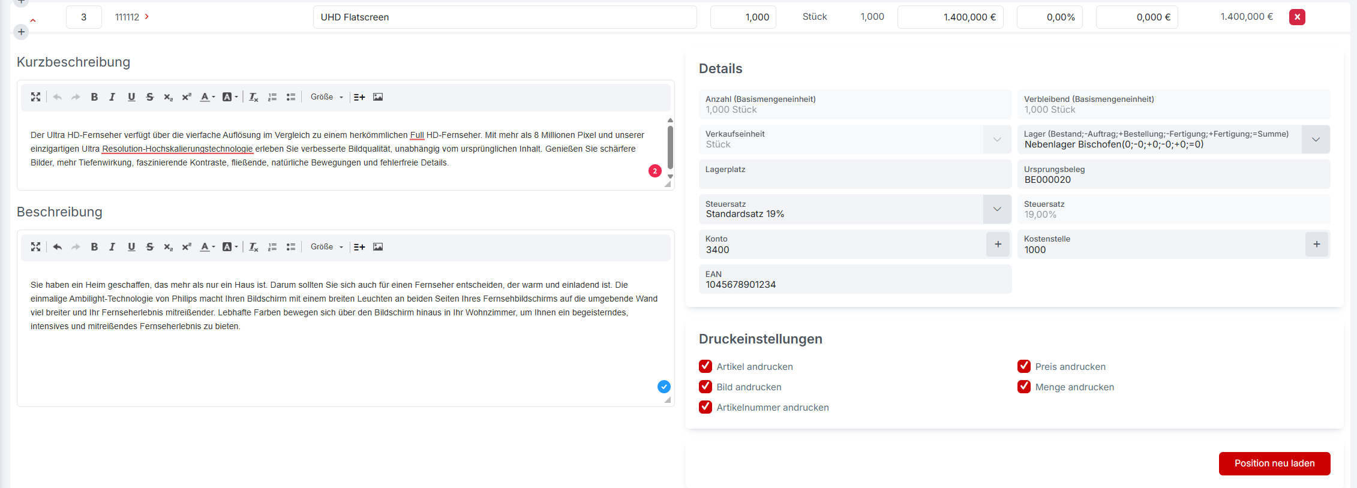Maximize the Kurzbeschreibung editor
The width and height of the screenshot is (1357, 488).
click(36, 97)
